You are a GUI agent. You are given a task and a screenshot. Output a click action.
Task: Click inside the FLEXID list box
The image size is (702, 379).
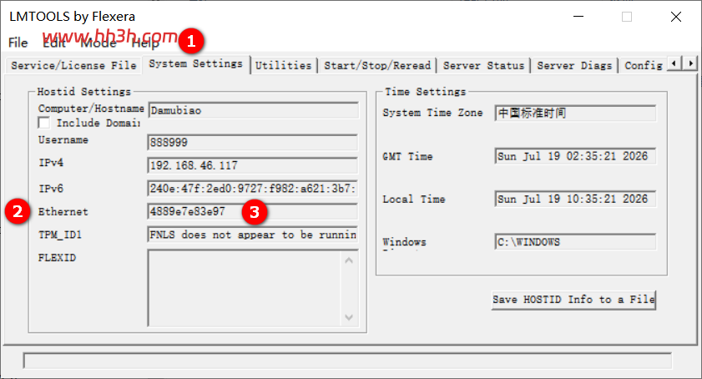244,288
